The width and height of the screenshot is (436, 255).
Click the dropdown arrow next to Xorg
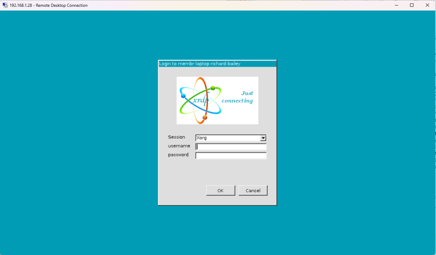pyautogui.click(x=263, y=138)
